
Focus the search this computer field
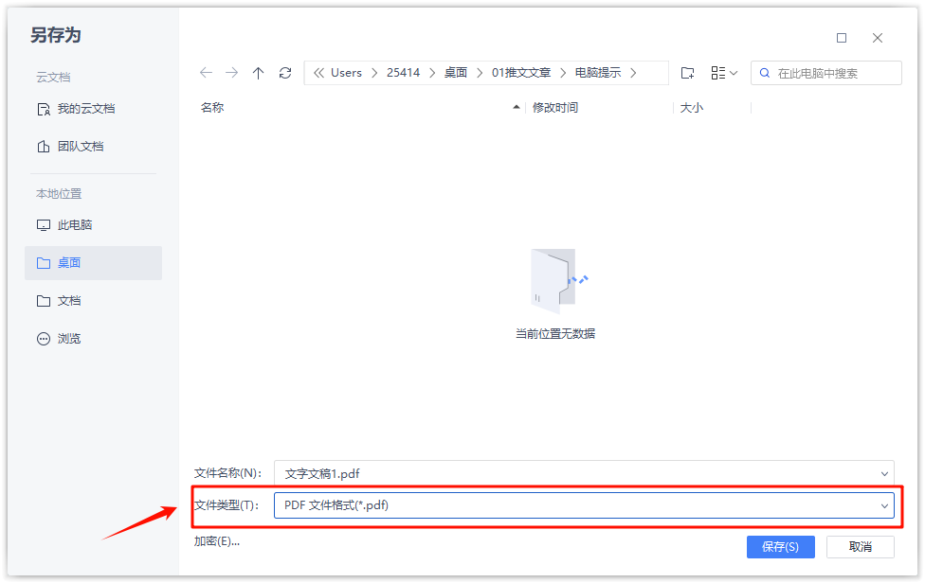[x=825, y=73]
